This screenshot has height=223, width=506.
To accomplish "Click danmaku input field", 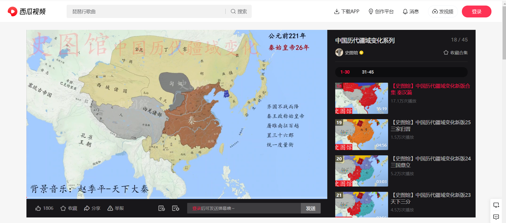I will (x=244, y=208).
